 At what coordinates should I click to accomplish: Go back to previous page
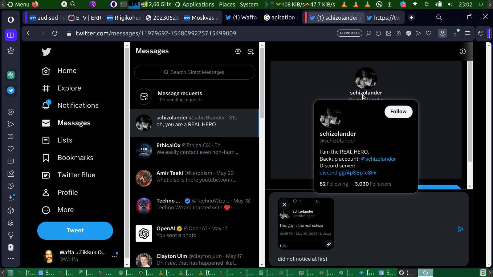coord(28,33)
